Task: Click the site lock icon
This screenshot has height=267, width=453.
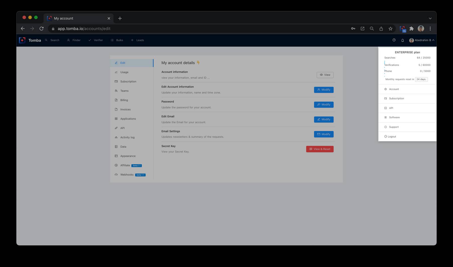Action: point(53,29)
